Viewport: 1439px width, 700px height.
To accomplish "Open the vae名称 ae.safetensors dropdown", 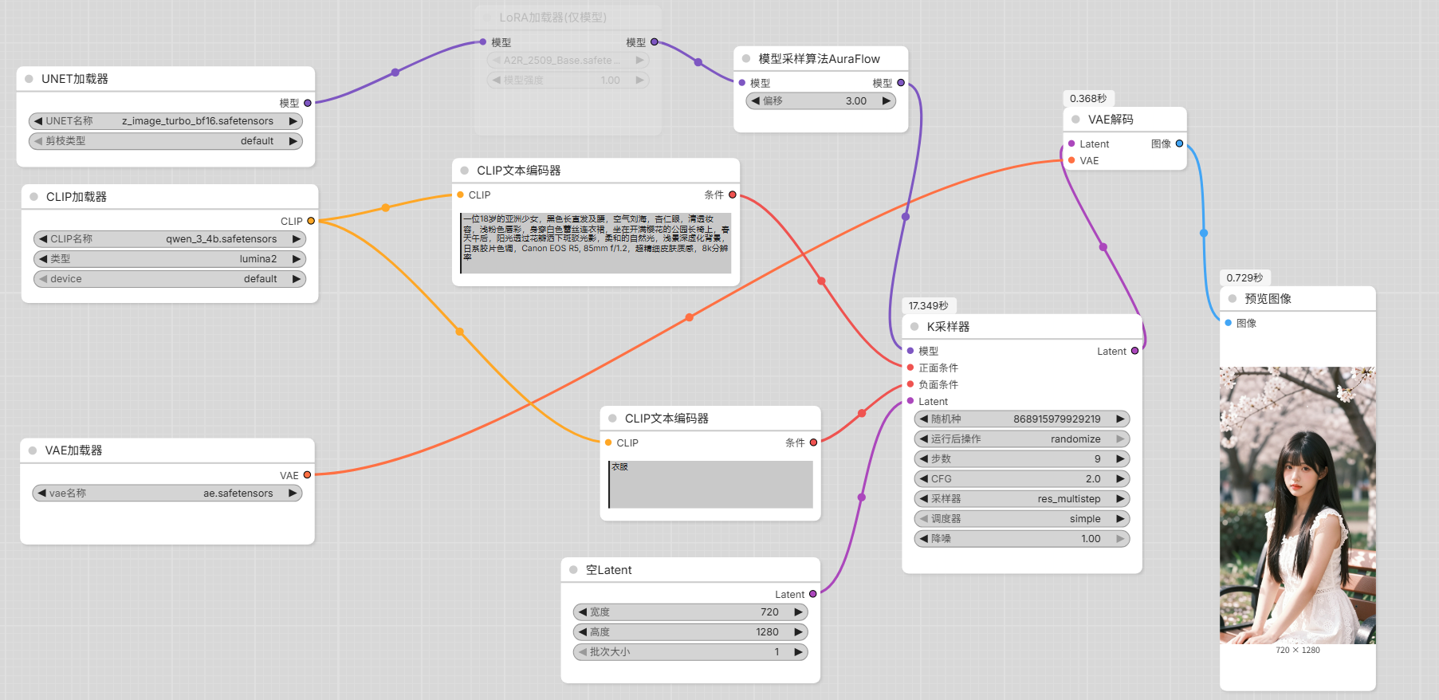I will tap(166, 494).
